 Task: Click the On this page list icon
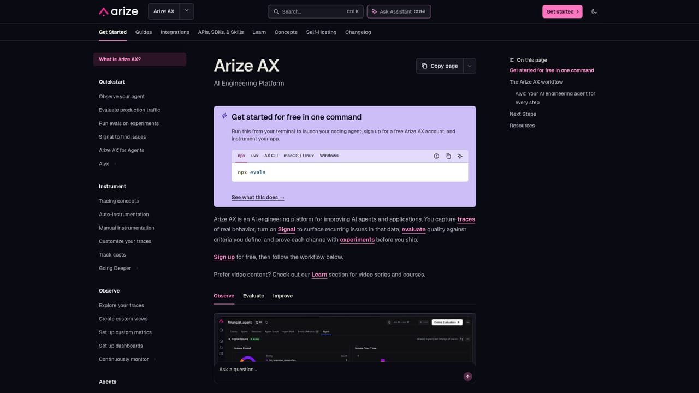(512, 60)
